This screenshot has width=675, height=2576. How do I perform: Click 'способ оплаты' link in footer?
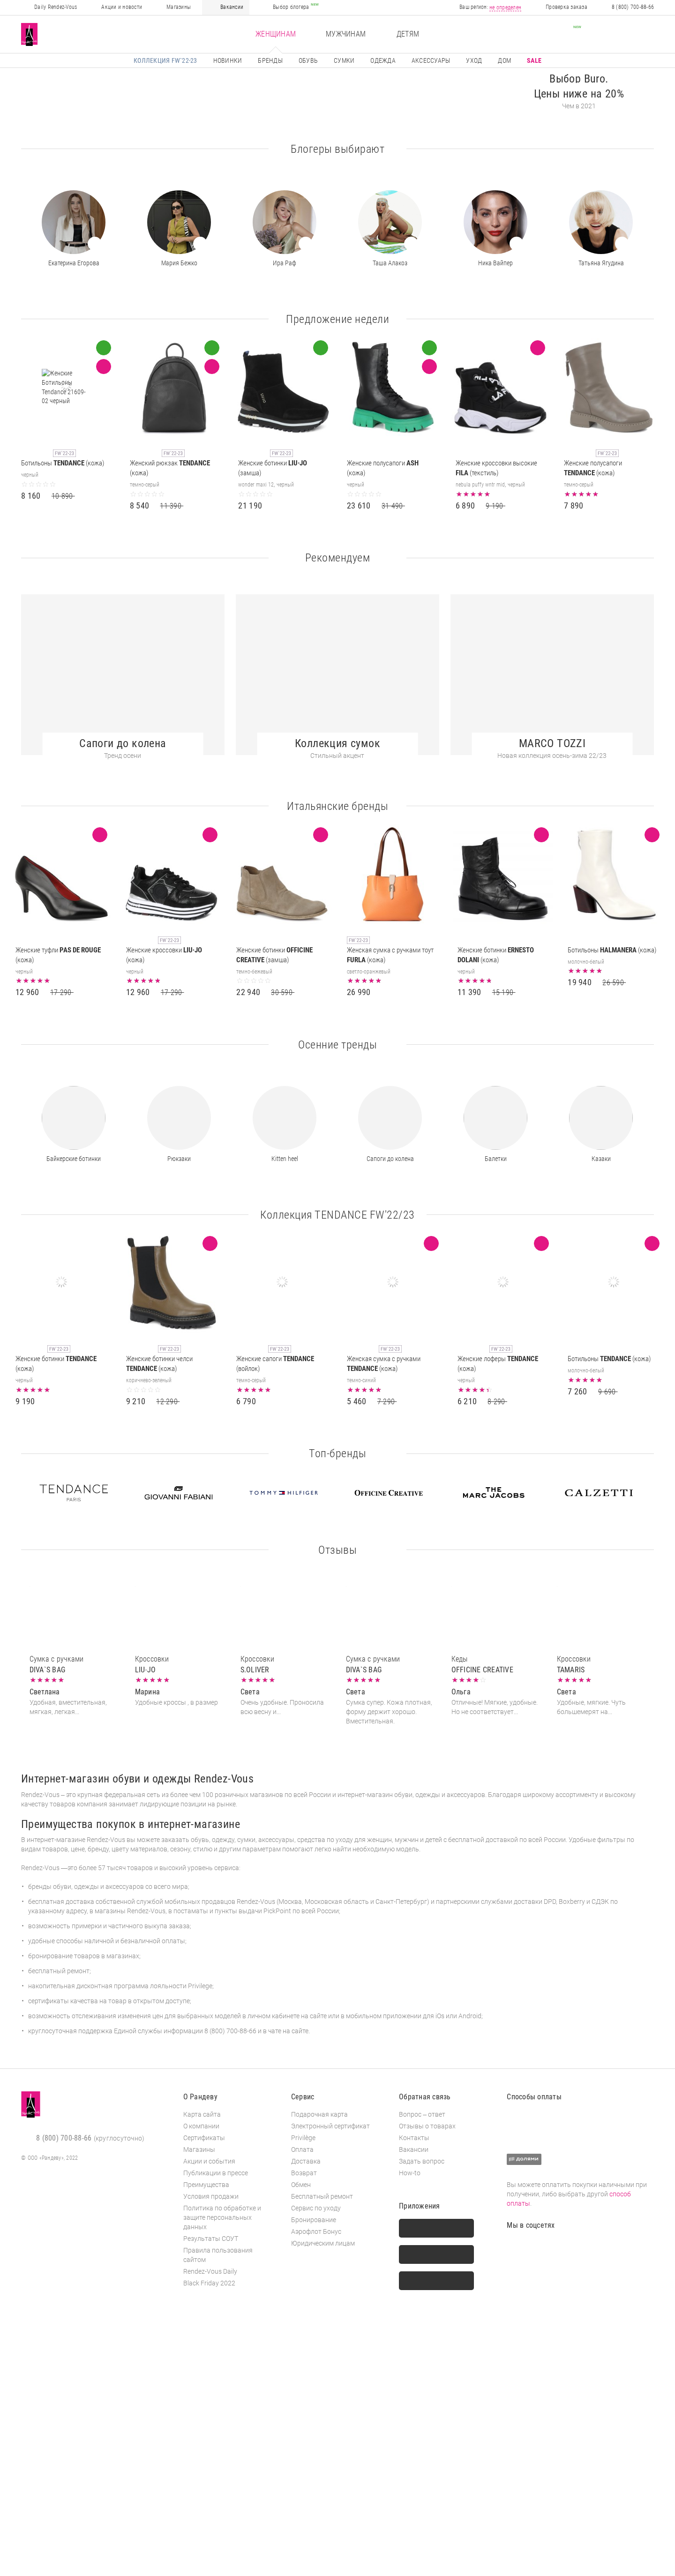(x=569, y=2198)
